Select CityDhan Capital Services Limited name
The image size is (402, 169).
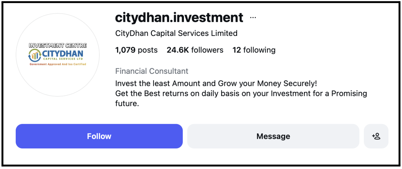(x=176, y=33)
